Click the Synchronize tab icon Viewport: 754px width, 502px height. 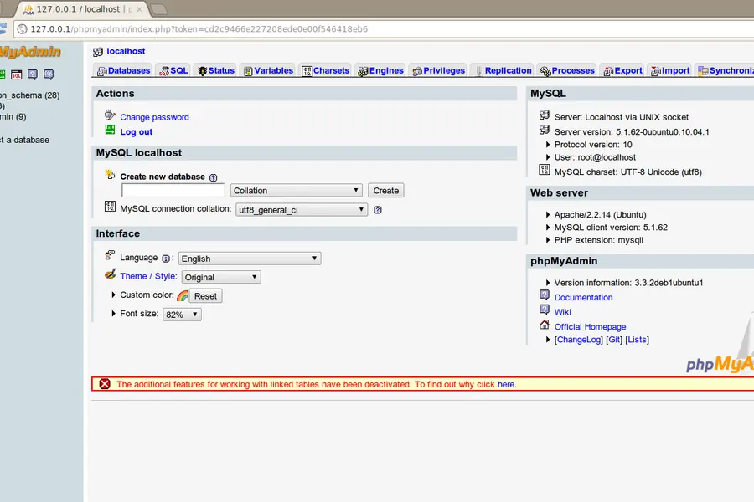[703, 71]
